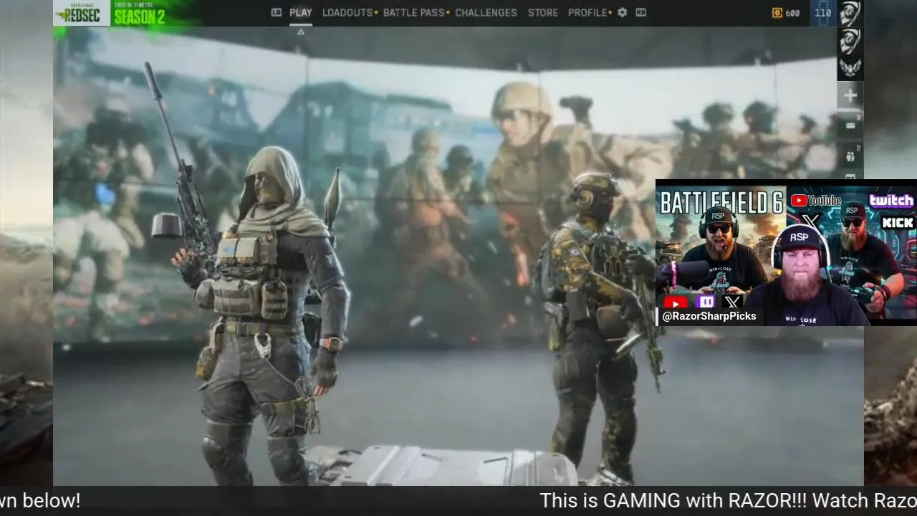Click the KICK logo in stream overlay
Screen dimensions: 917x516
[898, 223]
